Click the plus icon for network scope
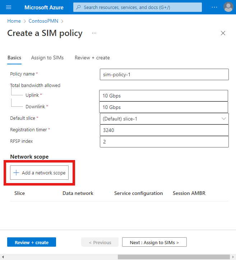Image resolution: width=236 pixels, height=260 pixels. point(16,173)
